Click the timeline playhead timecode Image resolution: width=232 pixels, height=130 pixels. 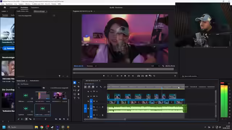click(x=89, y=83)
